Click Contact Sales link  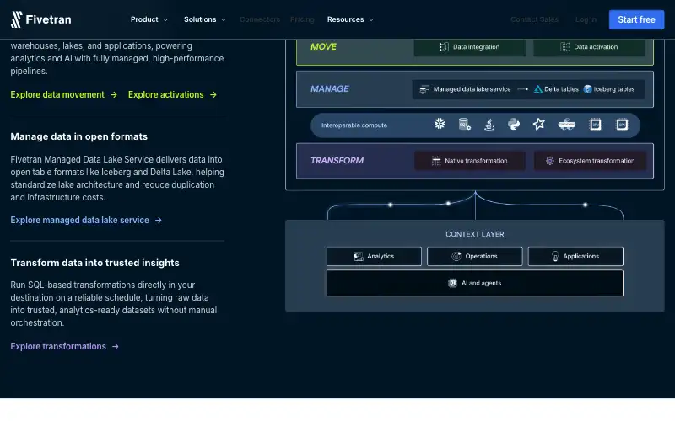click(534, 19)
